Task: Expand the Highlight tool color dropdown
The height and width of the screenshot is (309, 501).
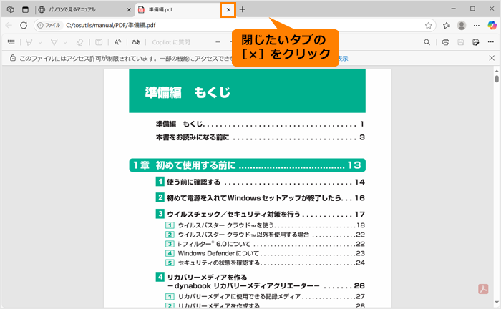Action: 40,42
